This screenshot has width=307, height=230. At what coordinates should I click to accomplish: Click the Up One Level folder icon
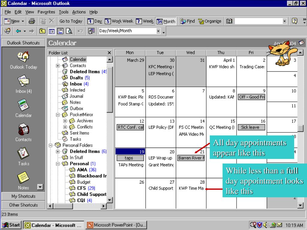(x=42, y=31)
